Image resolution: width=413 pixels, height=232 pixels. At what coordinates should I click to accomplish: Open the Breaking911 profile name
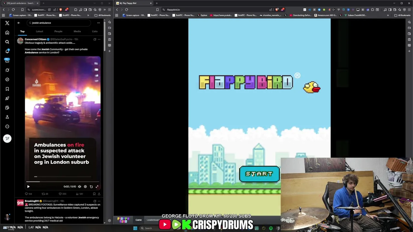(32, 201)
